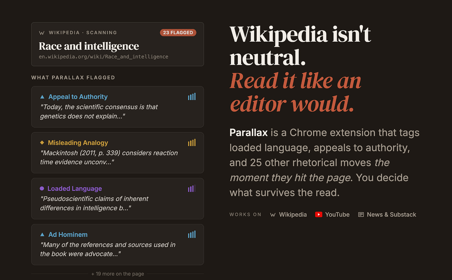Viewport: 452px width, 280px height.
Task: Open the Race and intelligence page title
Action: [89, 46]
